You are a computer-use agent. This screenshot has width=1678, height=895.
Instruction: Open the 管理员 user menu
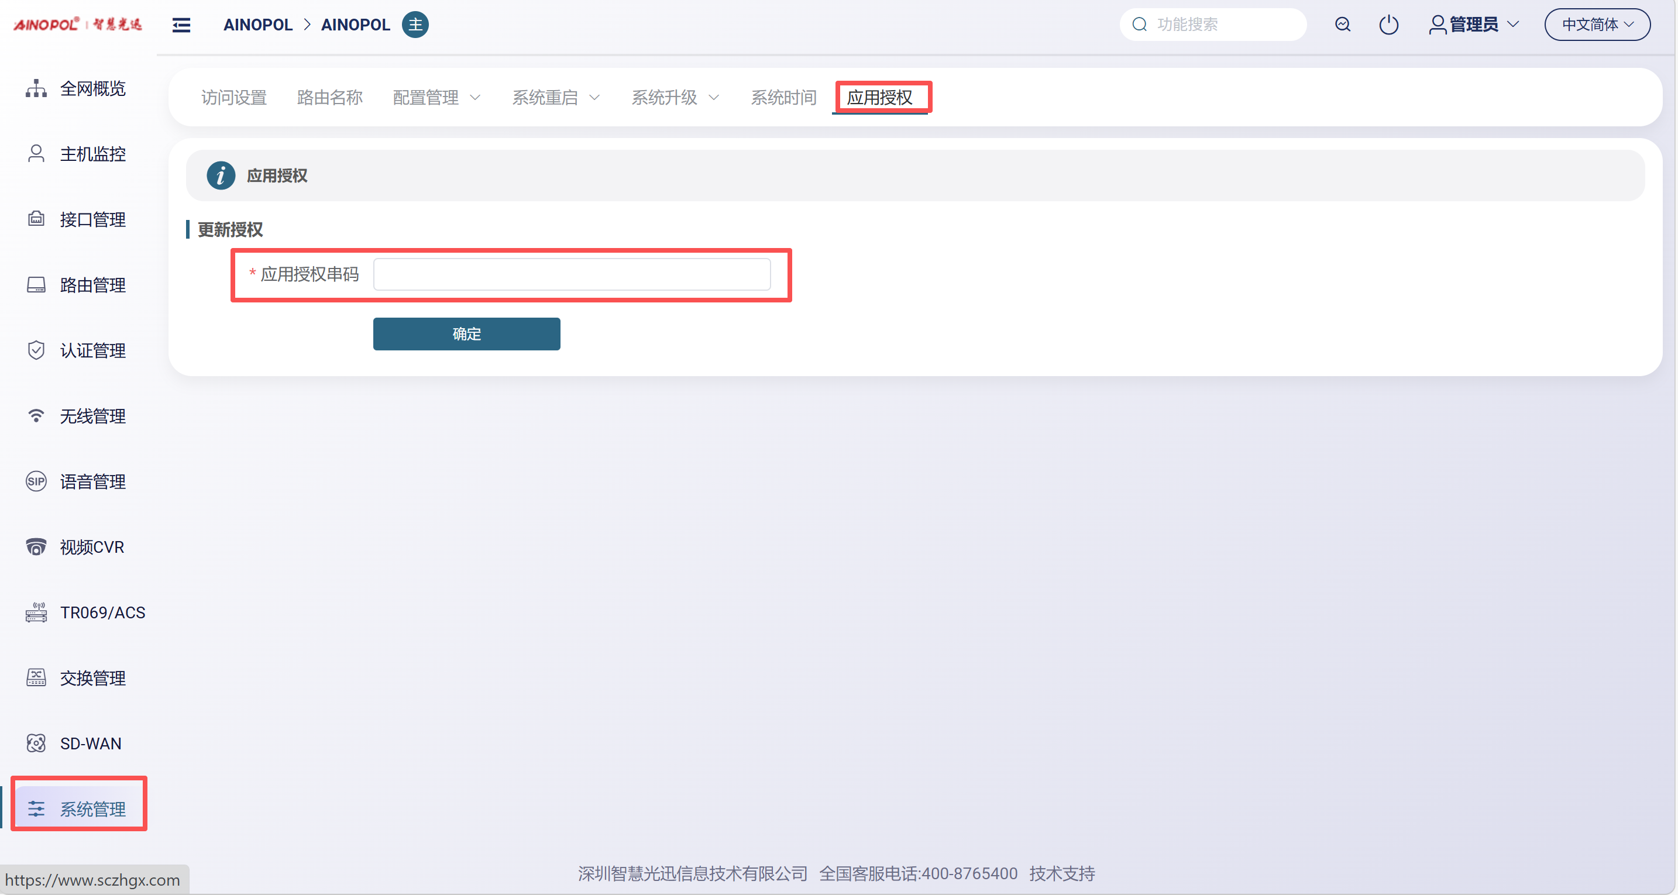coord(1473,25)
